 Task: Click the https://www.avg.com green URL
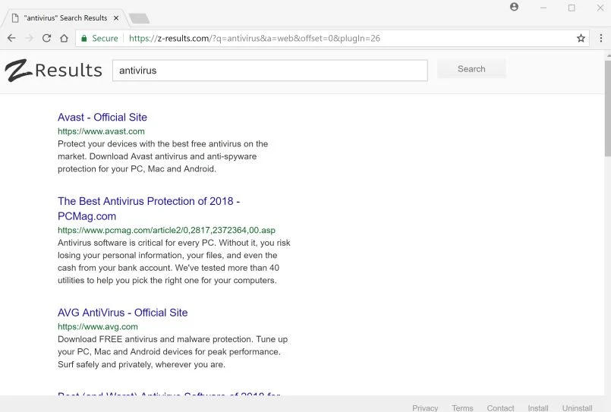98,327
